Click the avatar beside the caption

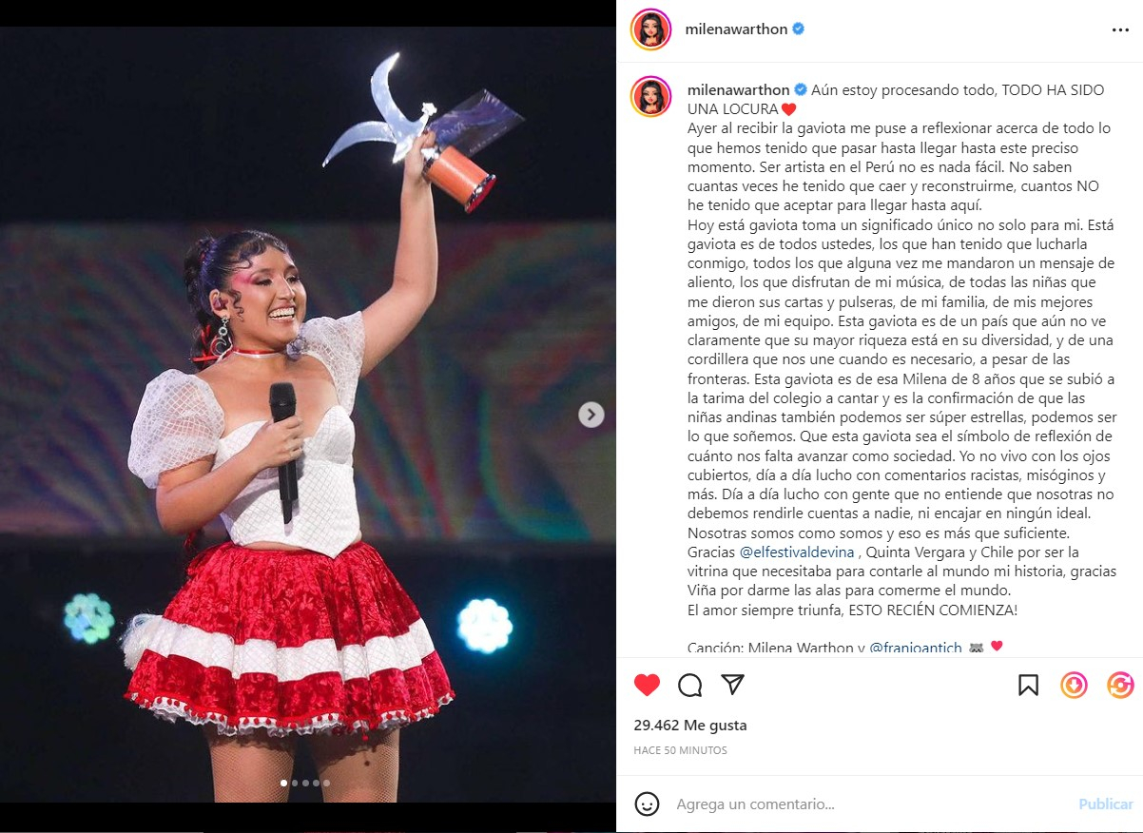651,96
